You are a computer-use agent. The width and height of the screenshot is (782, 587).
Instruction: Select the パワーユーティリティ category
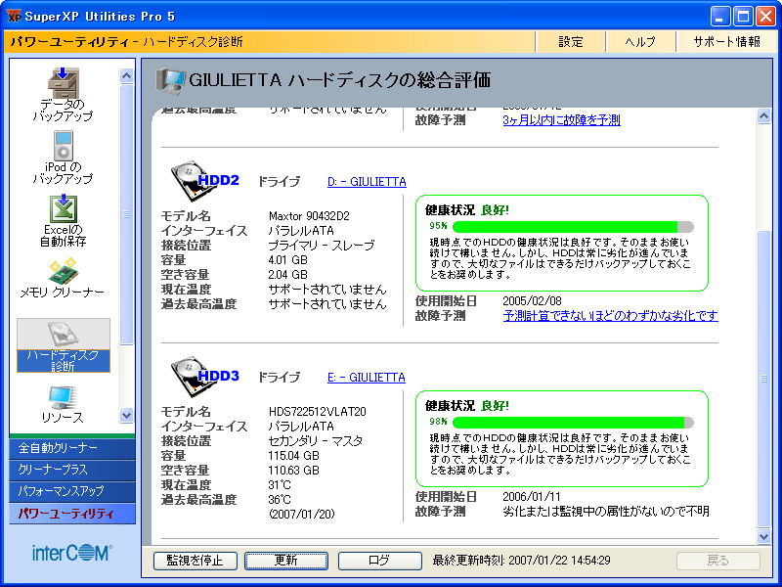(x=71, y=514)
